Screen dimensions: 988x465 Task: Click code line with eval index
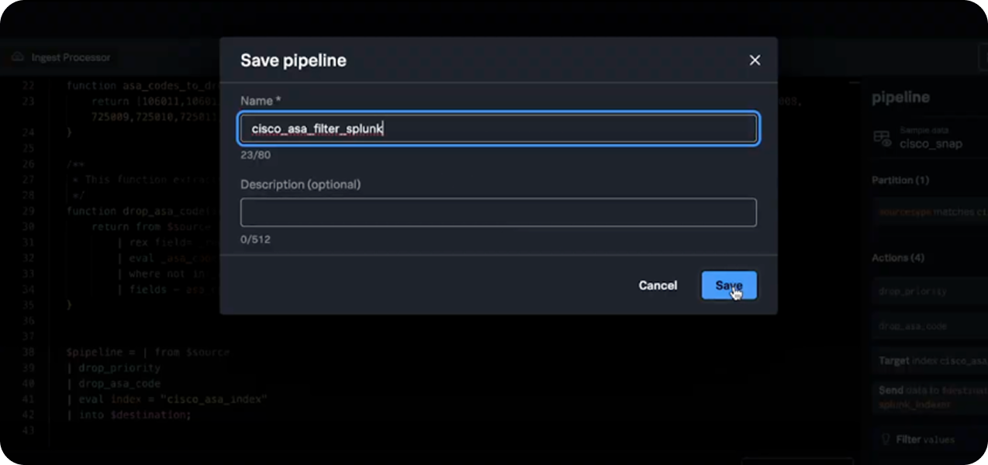173,399
